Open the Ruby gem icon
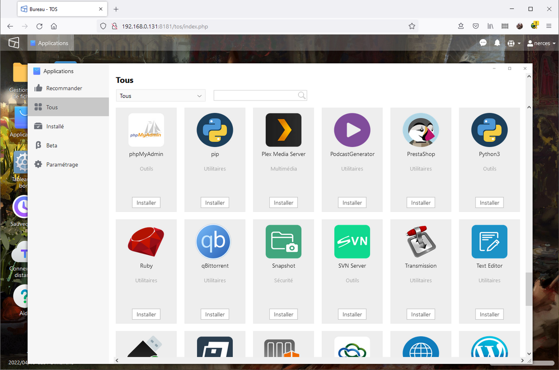The height and width of the screenshot is (370, 559). pyautogui.click(x=146, y=242)
